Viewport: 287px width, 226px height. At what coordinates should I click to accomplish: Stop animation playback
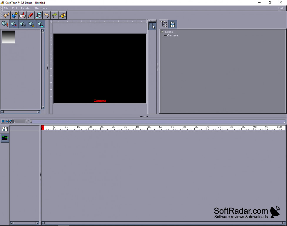pyautogui.click(x=3, y=121)
